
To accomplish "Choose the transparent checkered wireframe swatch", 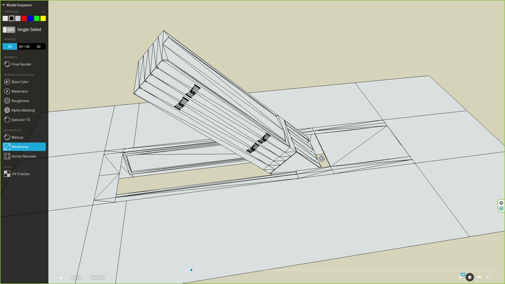I will [x=5, y=18].
